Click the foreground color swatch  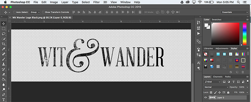tap(206, 25)
